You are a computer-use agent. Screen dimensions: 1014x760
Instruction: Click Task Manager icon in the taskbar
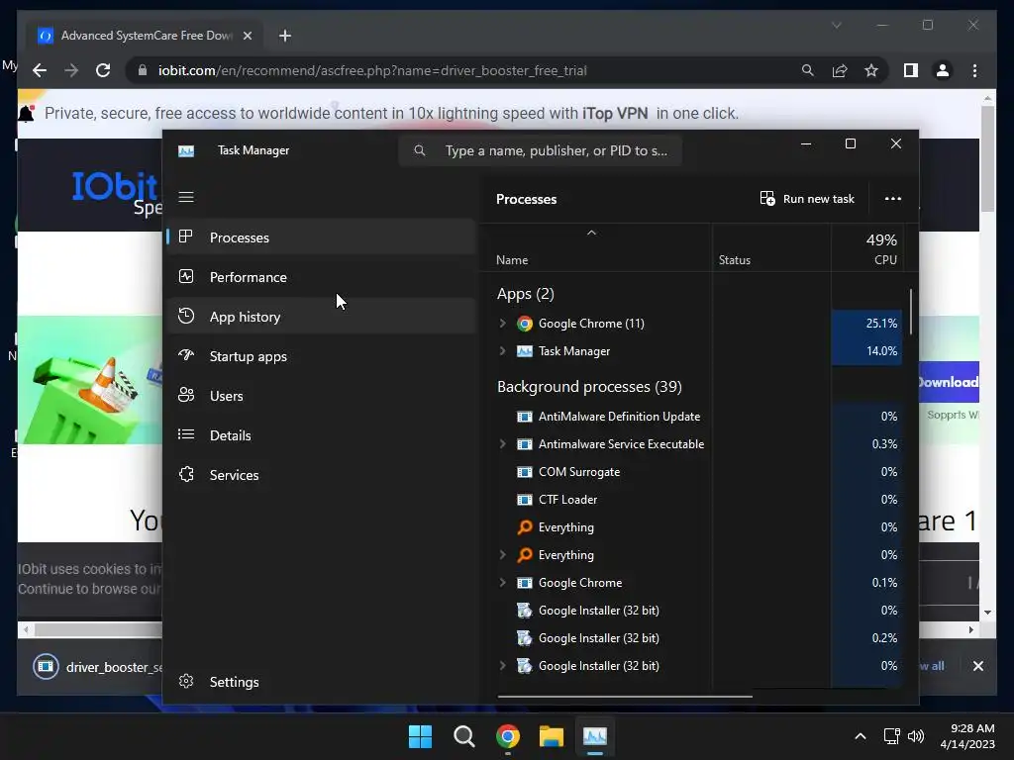[595, 736]
